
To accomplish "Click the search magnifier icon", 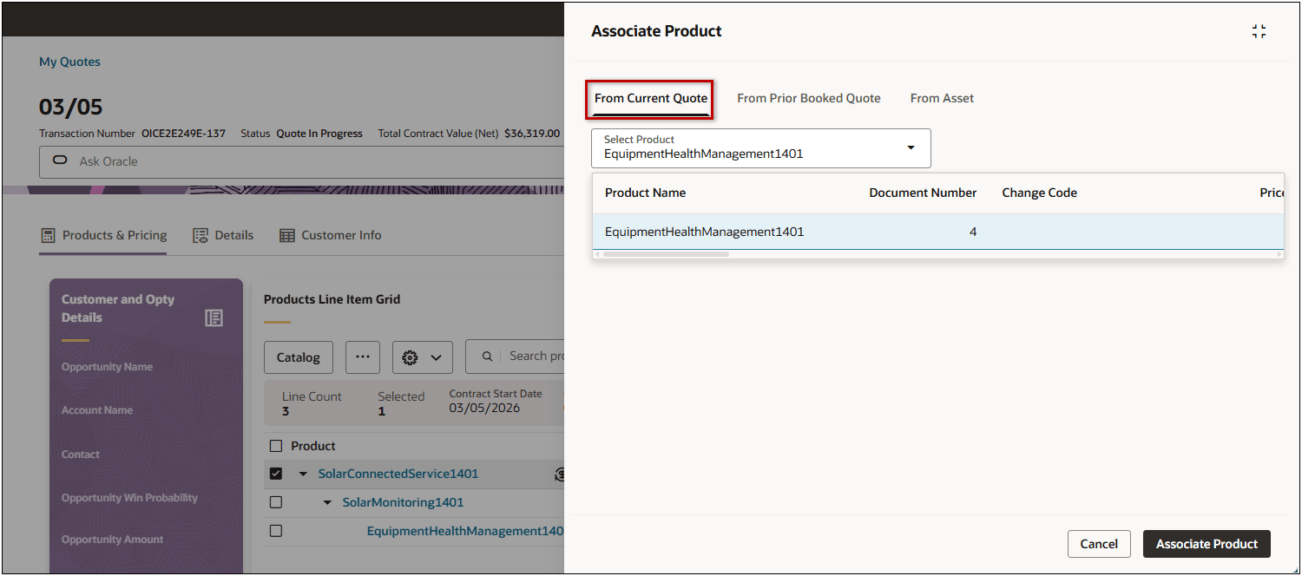I will pyautogui.click(x=488, y=356).
